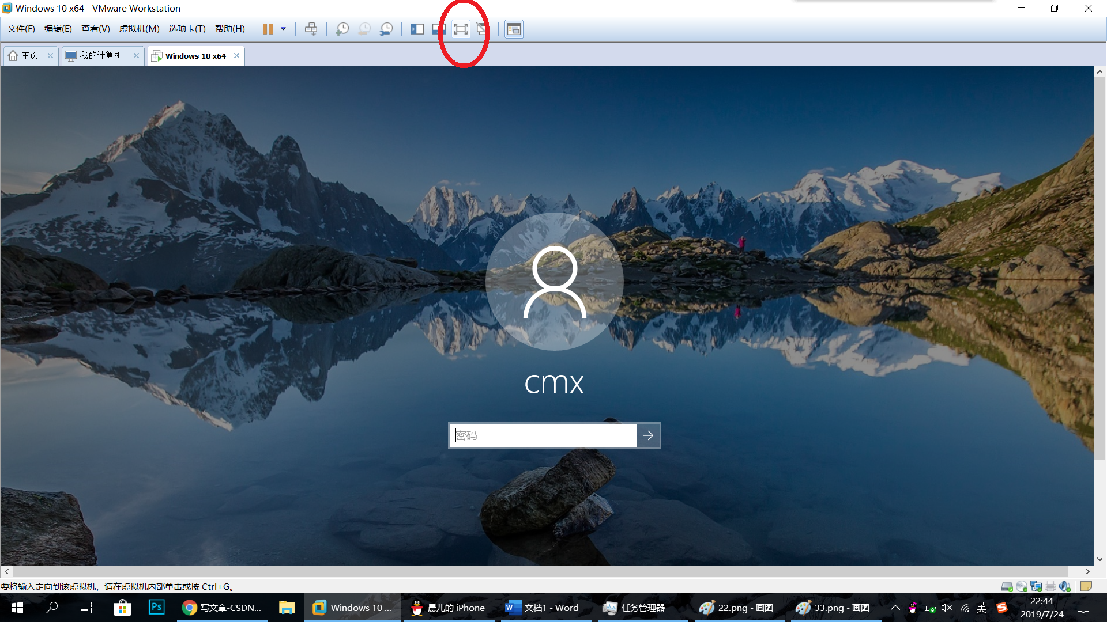Click the Unity mode toolbar icon
The height and width of the screenshot is (622, 1107).
pos(482,29)
